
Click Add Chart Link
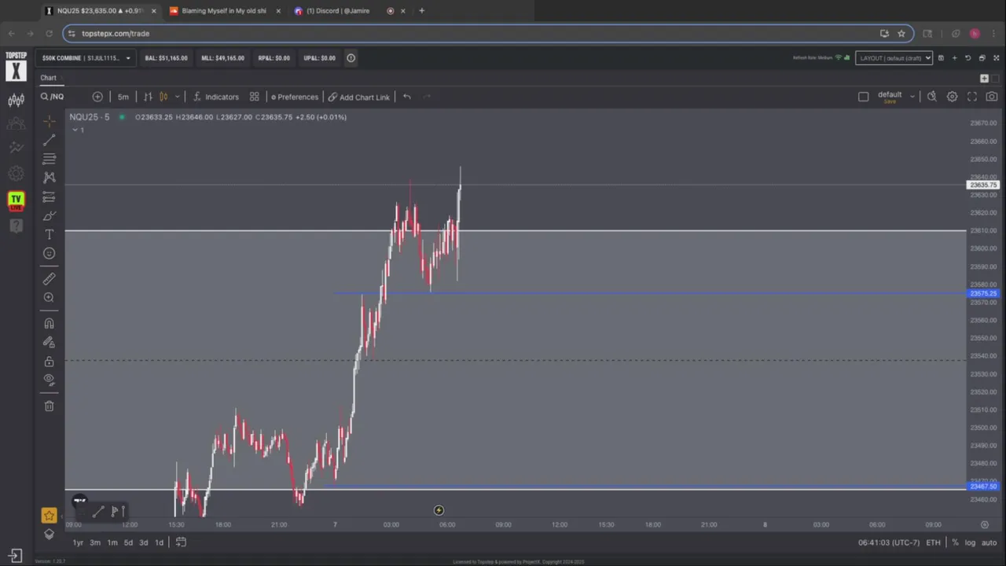358,97
